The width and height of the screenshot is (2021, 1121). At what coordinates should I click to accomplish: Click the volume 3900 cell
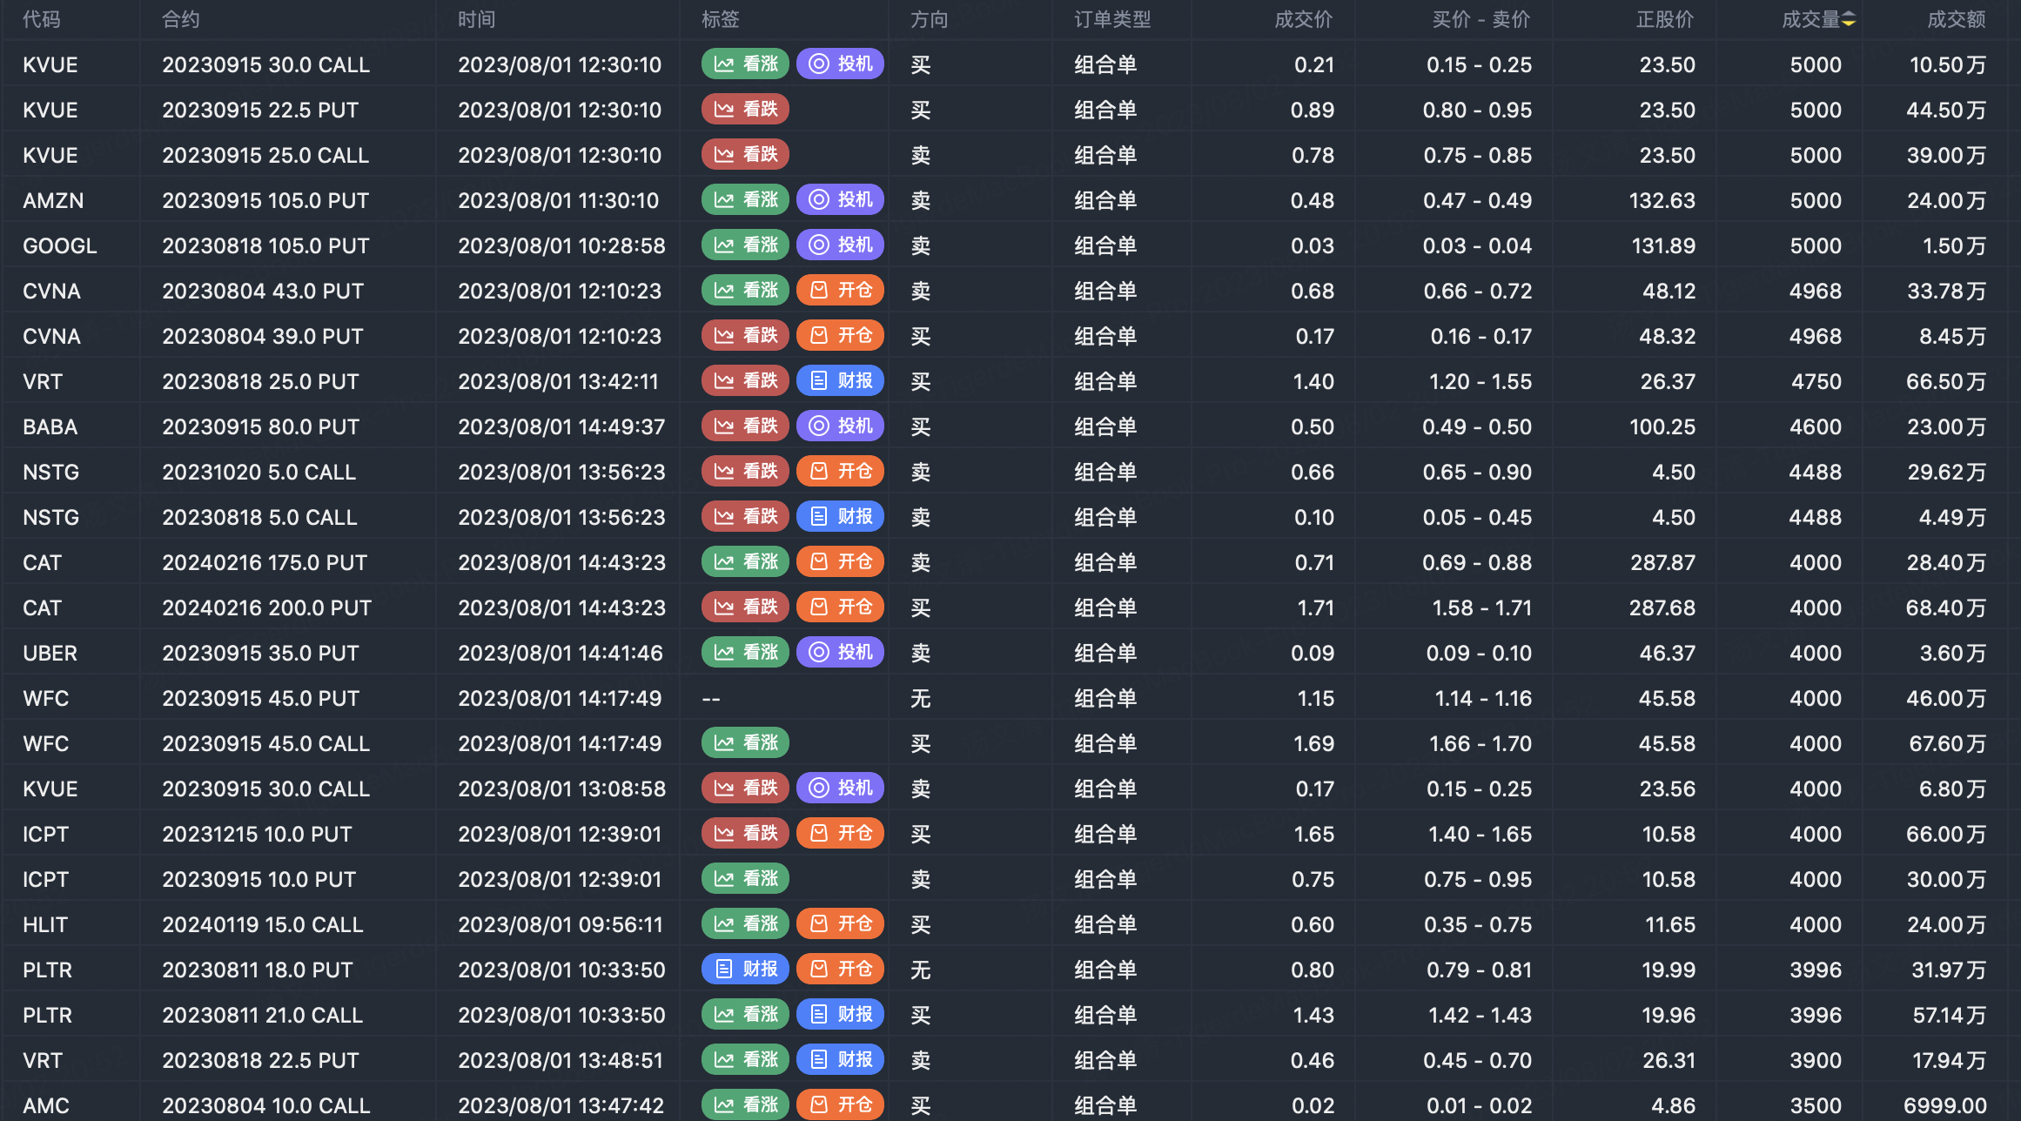point(1816,1060)
